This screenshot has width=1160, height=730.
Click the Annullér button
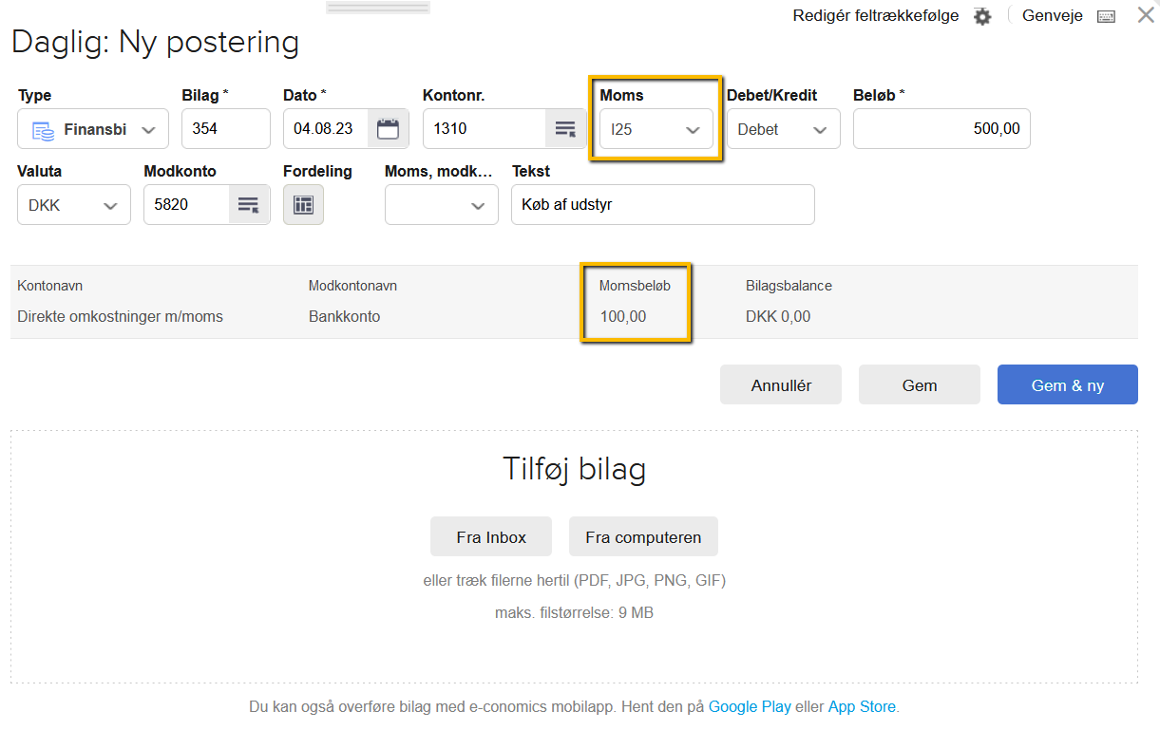click(x=781, y=385)
